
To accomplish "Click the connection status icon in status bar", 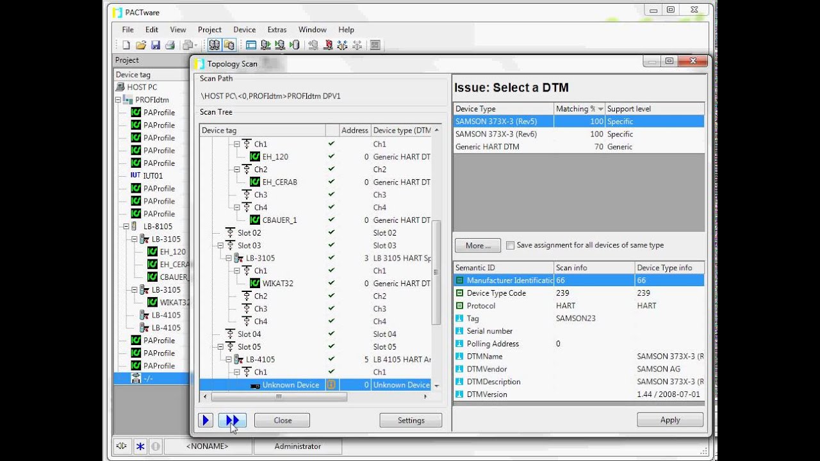I will [x=122, y=446].
